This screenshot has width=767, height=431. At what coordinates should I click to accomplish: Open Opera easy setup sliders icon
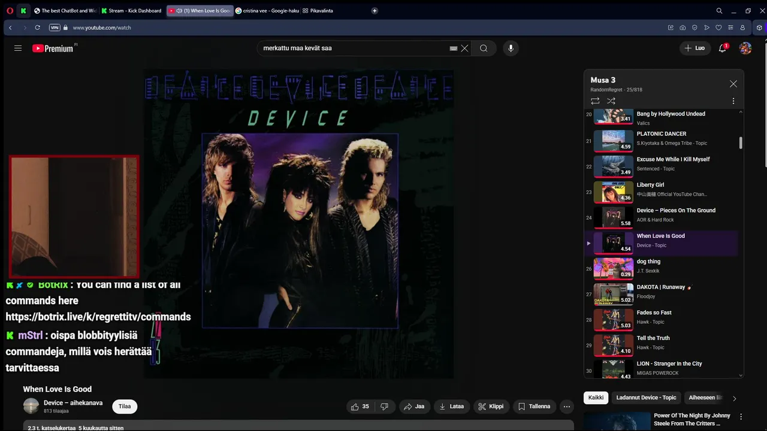coord(730,28)
